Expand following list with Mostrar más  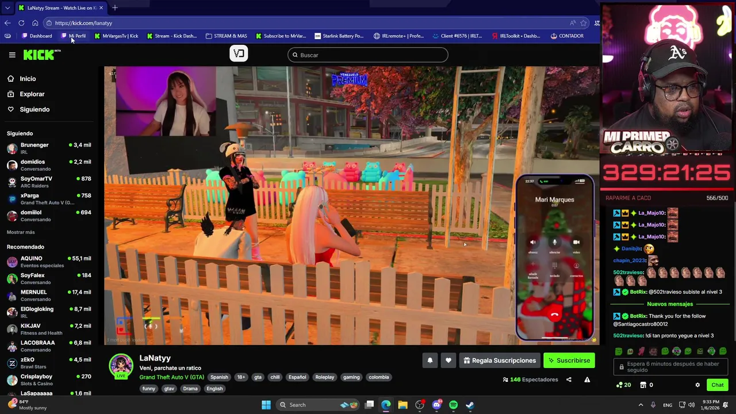(x=21, y=232)
